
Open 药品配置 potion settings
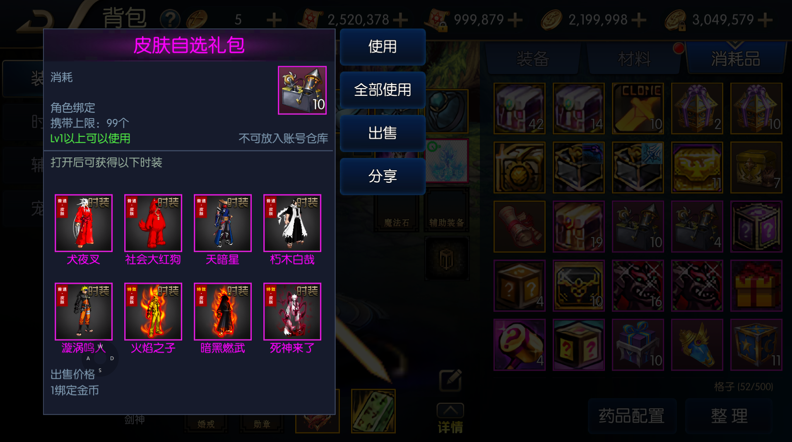coord(632,416)
